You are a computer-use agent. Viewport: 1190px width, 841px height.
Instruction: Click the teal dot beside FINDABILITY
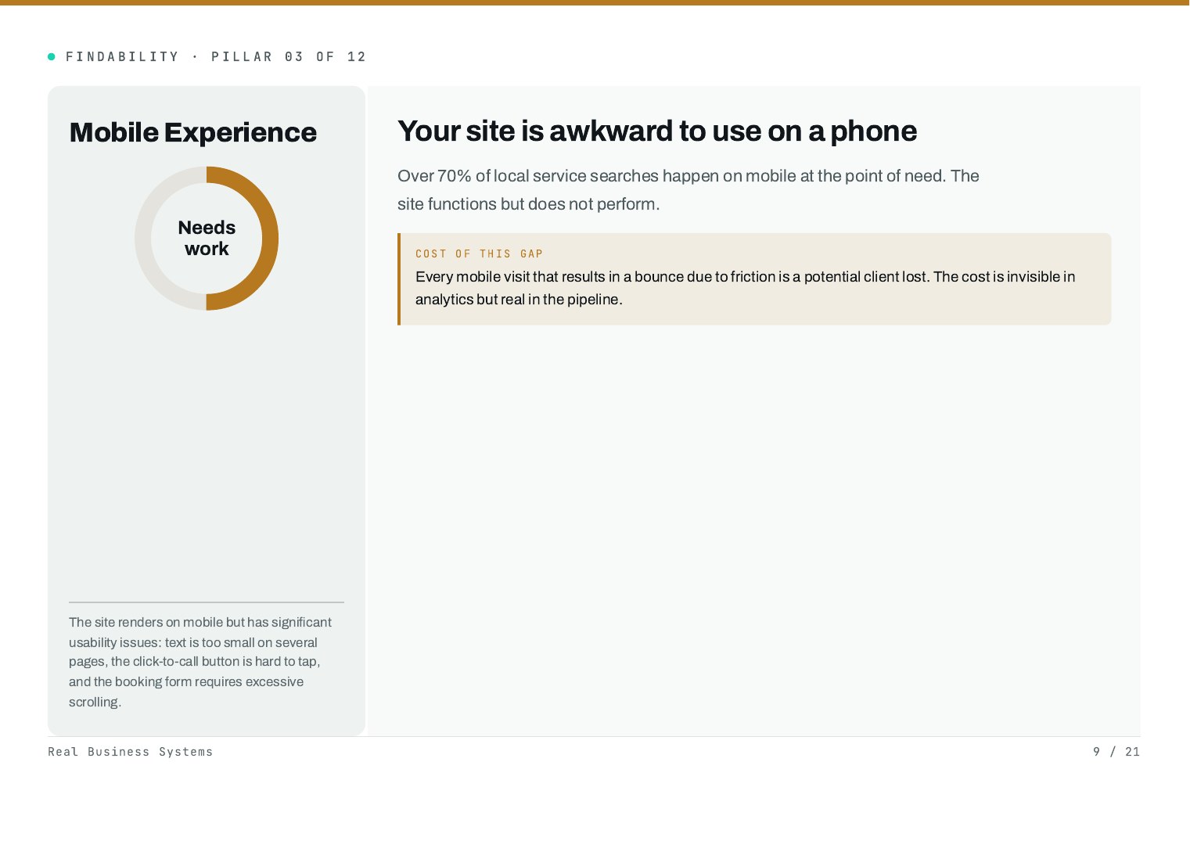(52, 56)
